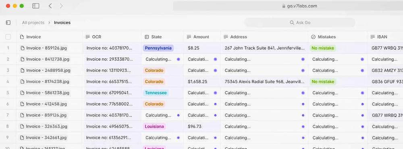Image resolution: width=403 pixels, height=149 pixels.
Task: Tick the select-all checkbox in header
Action: (x=8, y=37)
